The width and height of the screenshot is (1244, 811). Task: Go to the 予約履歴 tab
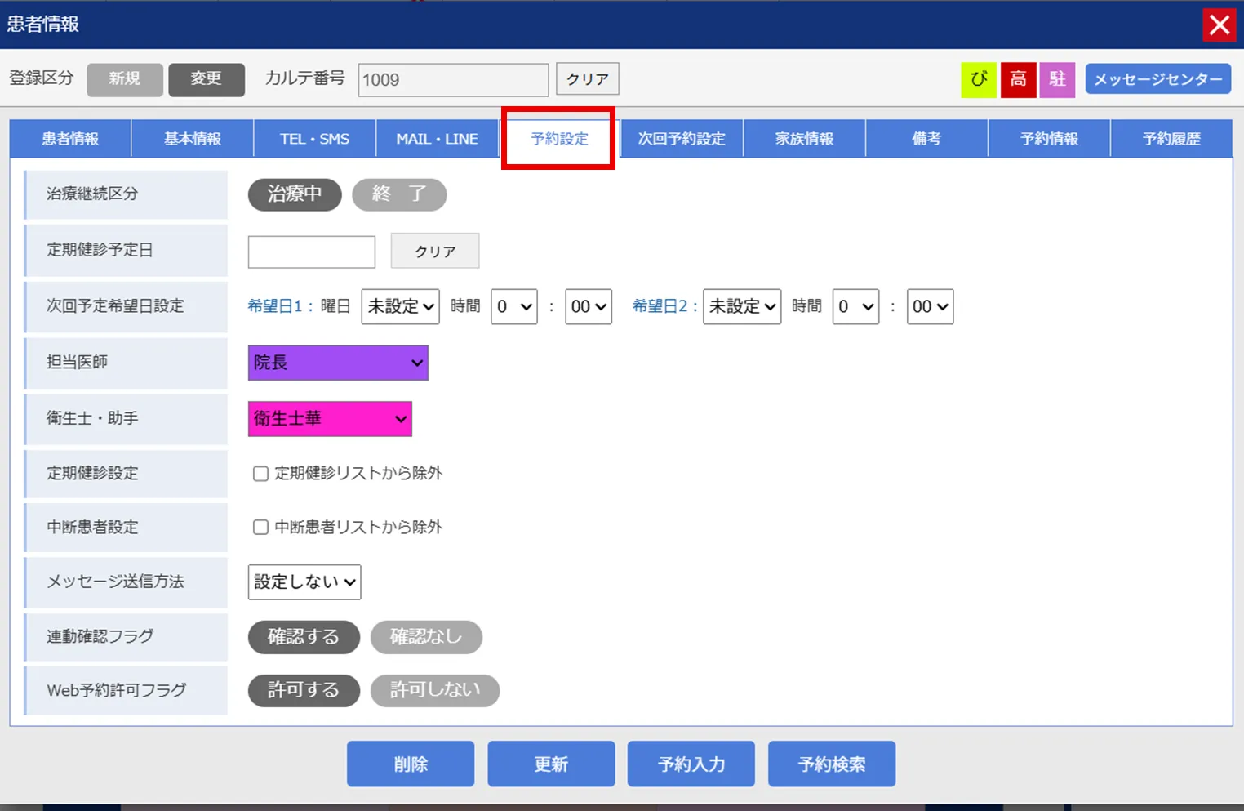click(x=1171, y=139)
